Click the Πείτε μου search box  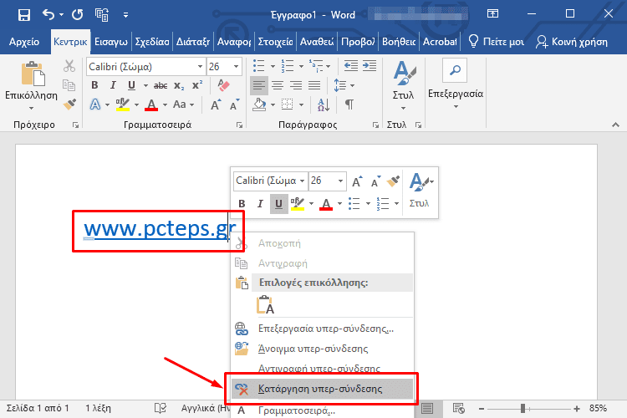pyautogui.click(x=496, y=42)
